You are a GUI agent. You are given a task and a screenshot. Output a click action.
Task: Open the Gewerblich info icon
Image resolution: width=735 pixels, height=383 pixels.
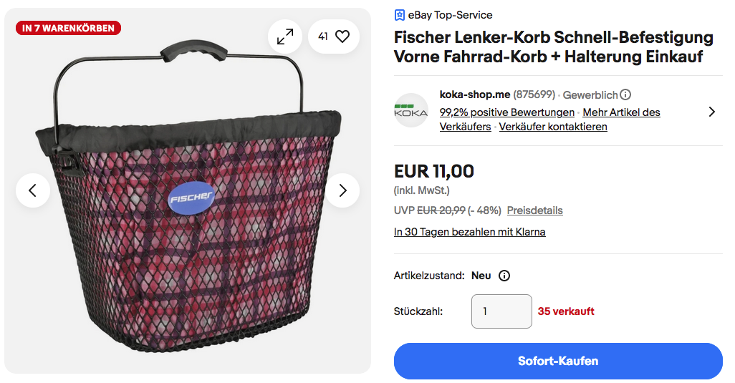[625, 94]
